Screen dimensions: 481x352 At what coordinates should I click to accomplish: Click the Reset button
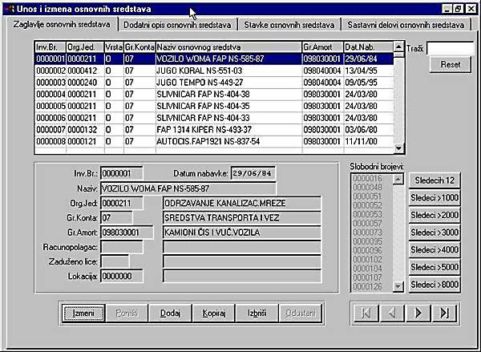coord(451,64)
